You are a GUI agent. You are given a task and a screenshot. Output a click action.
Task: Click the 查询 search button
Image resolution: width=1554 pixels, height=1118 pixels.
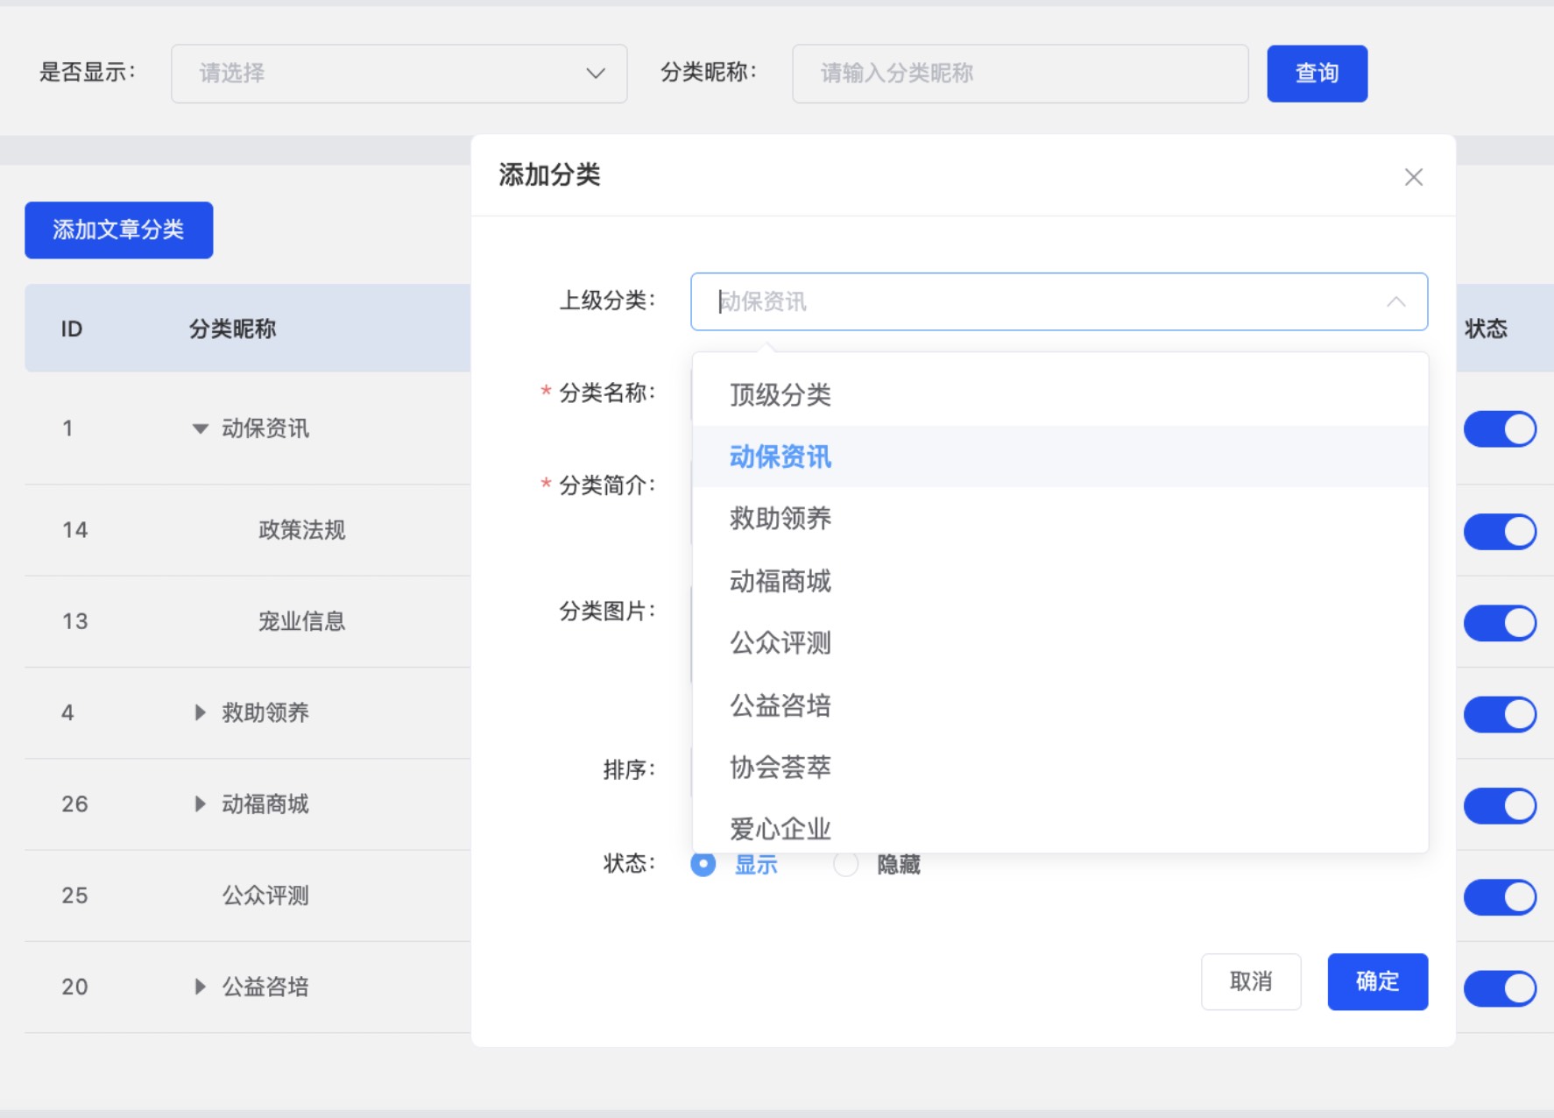(1316, 74)
